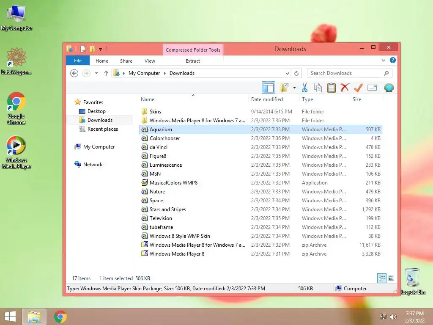Select Favorites in the navigation pane
The height and width of the screenshot is (325, 433).
coord(93,102)
